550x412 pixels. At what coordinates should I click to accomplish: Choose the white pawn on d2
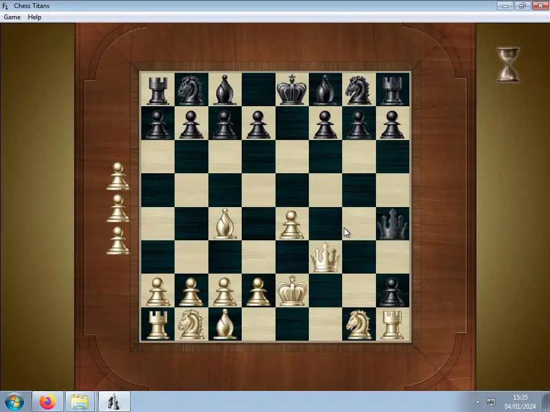click(x=258, y=292)
